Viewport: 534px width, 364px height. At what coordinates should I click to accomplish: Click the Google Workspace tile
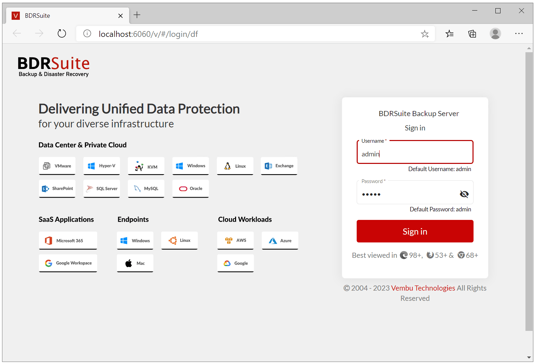(68, 263)
